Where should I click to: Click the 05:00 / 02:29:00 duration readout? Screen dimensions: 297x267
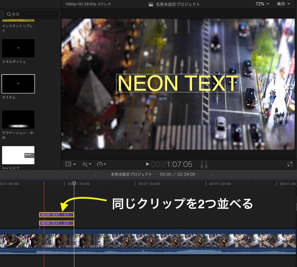coord(177,174)
